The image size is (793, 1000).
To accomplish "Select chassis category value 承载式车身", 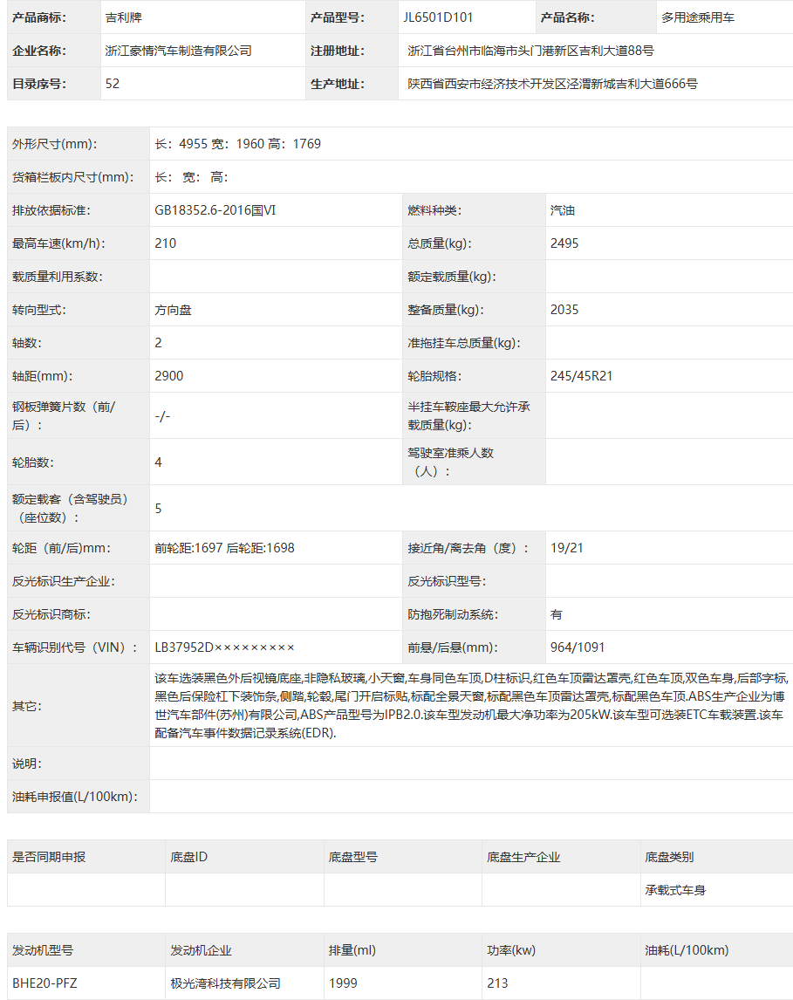I will 675,890.
